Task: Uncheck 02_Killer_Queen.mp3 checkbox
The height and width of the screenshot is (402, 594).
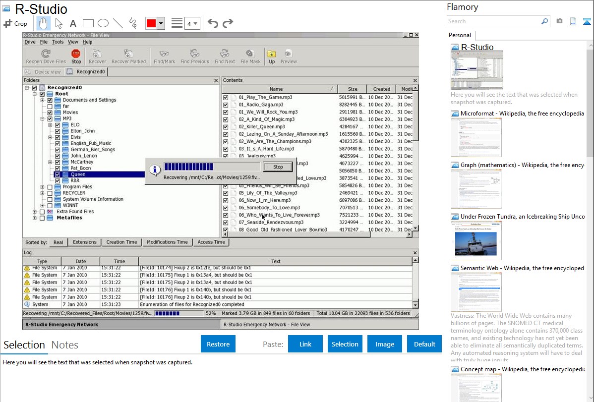Action: click(226, 127)
